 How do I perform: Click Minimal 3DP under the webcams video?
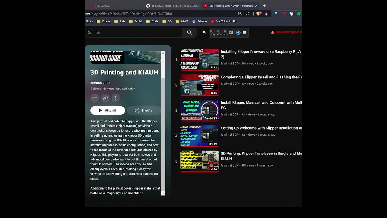(229, 135)
